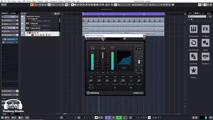Open the MIDI menu

[x=24, y=1]
